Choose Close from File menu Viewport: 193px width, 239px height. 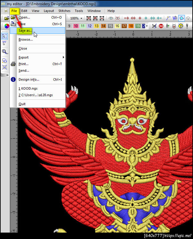(38, 48)
